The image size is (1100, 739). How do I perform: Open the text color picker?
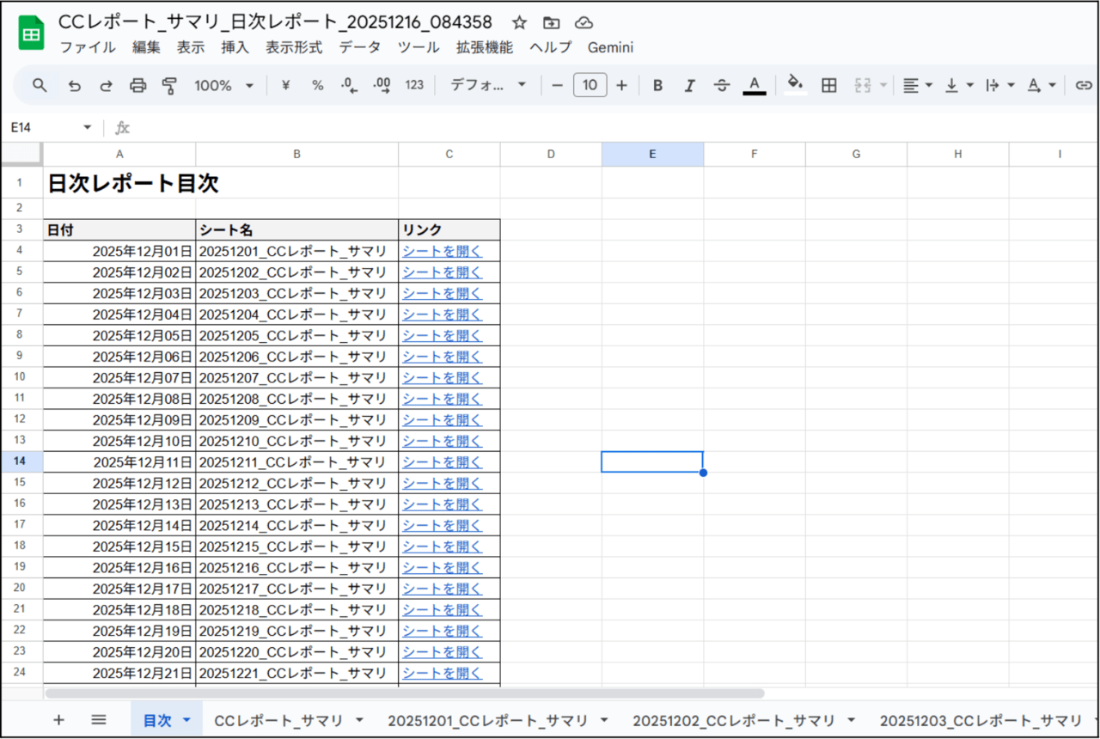tap(754, 85)
